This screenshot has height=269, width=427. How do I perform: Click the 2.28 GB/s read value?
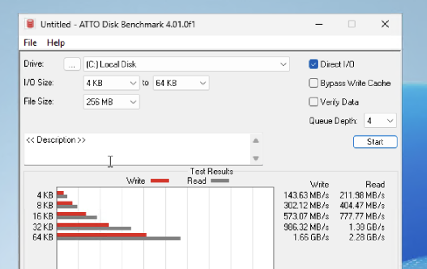(367, 237)
